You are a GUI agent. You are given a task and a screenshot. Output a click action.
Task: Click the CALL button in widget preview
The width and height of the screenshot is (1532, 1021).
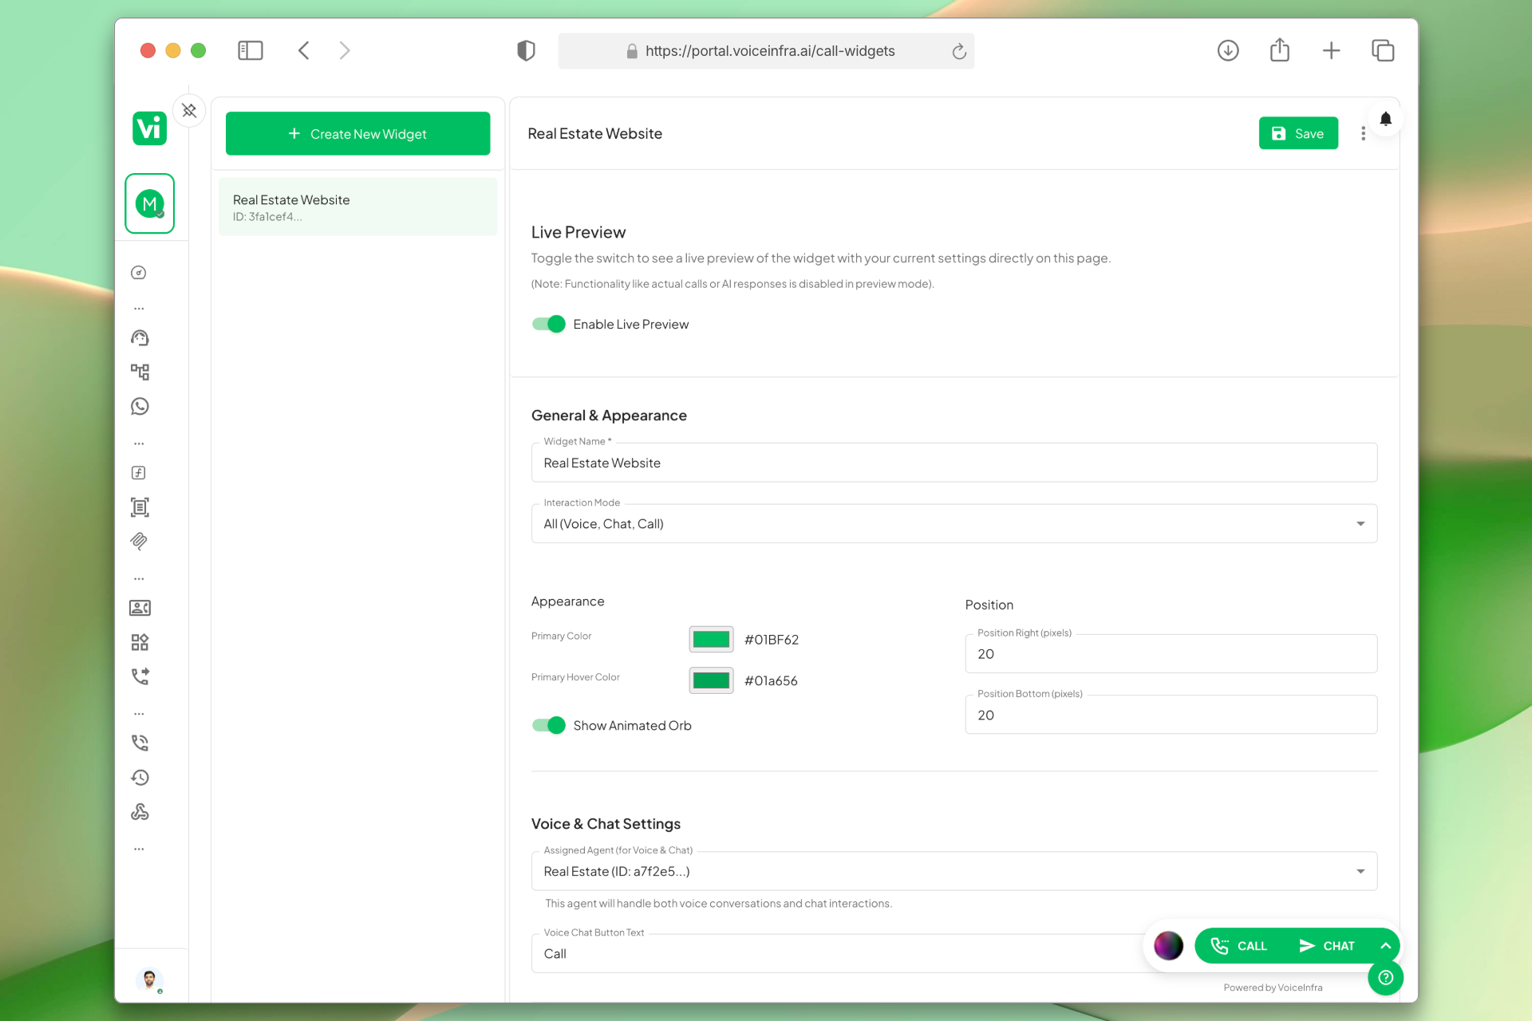pyautogui.click(x=1239, y=946)
